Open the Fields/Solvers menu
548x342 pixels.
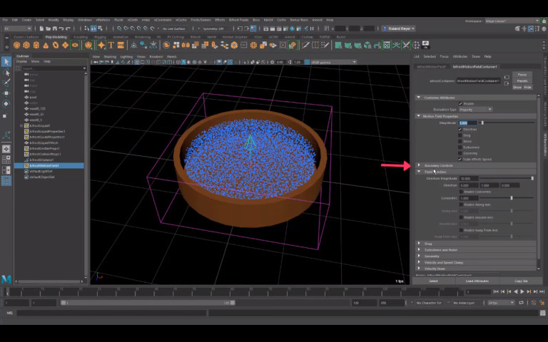tap(201, 20)
